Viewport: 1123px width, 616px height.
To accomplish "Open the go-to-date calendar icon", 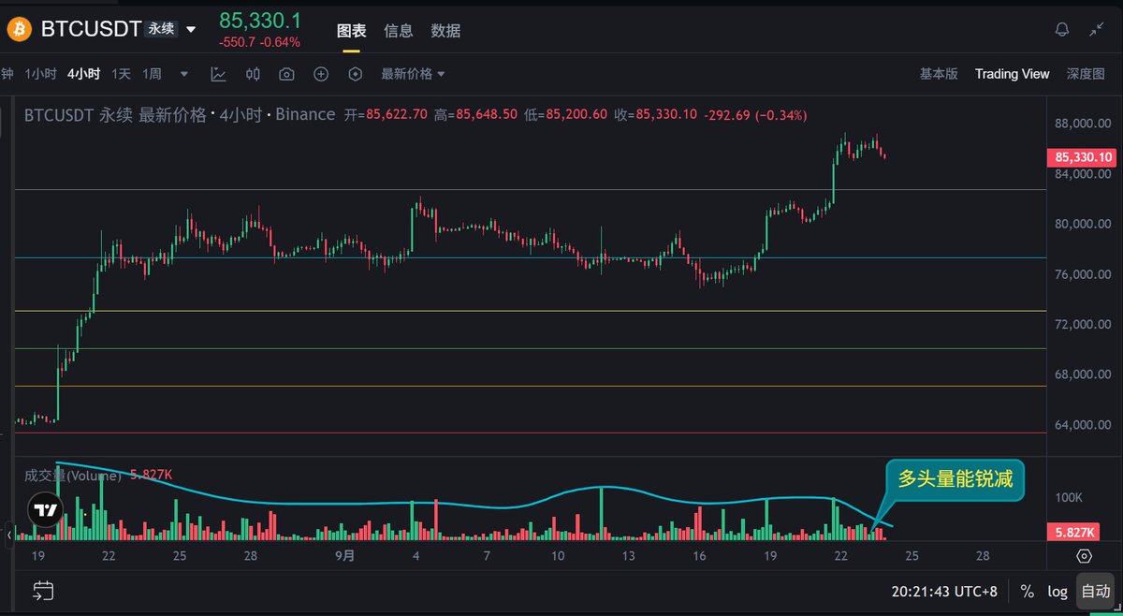I will [42, 591].
